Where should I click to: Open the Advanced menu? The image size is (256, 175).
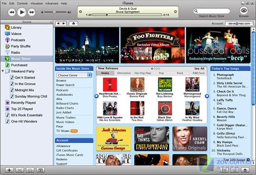[x=52, y=3]
